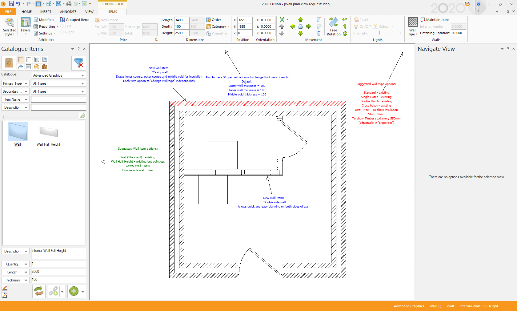Click the Order tool in Dimensions group

tap(214, 20)
